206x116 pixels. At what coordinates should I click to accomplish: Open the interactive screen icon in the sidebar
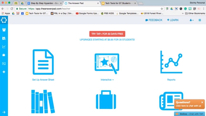pos(4,64)
